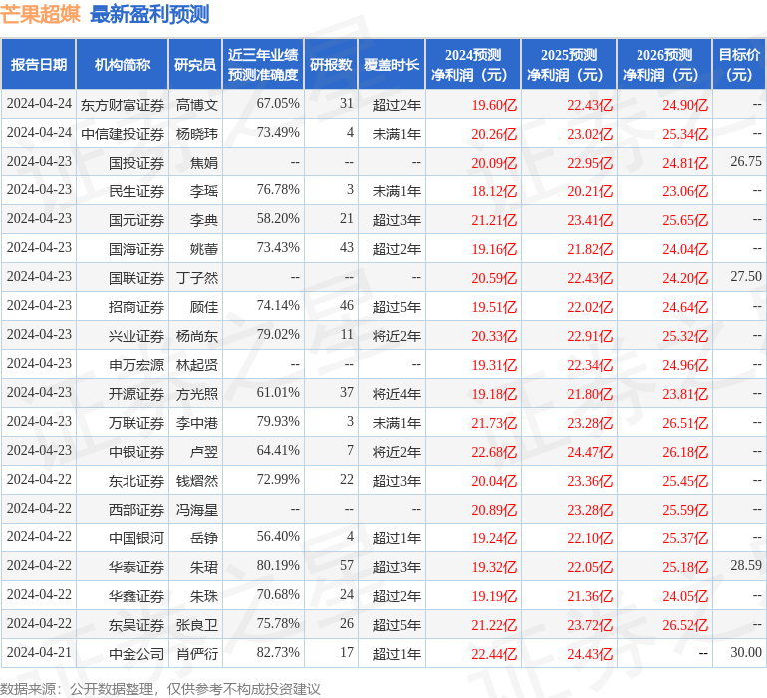Screen dimensions: 767x698
Task: Click 申万宏源 institution name
Action: click(136, 365)
